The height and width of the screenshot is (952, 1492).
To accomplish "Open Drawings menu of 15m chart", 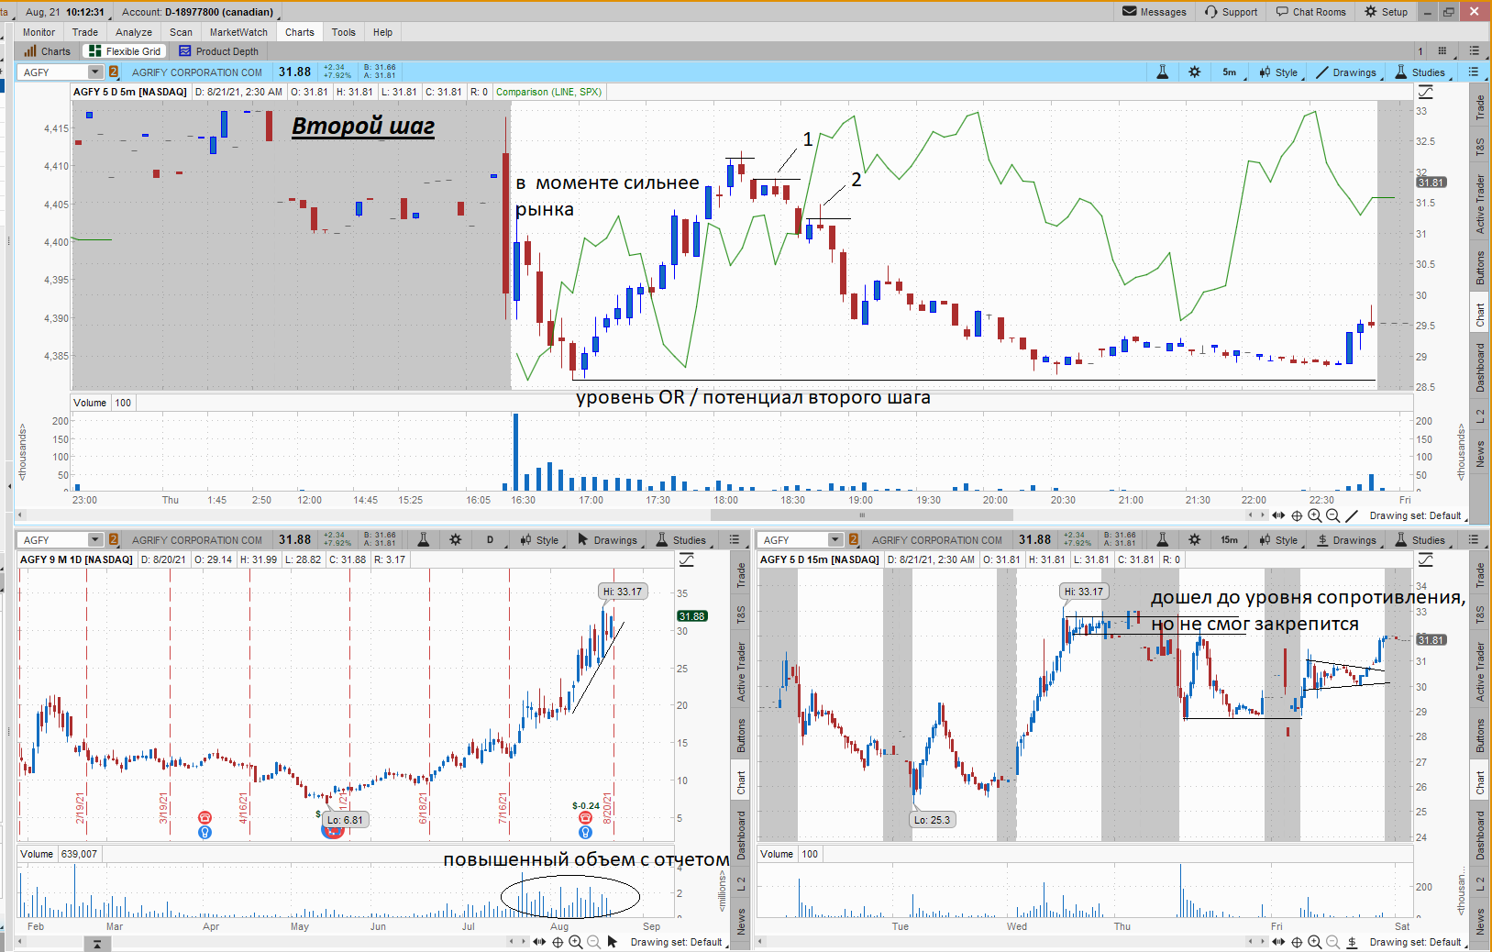I will [x=1346, y=540].
